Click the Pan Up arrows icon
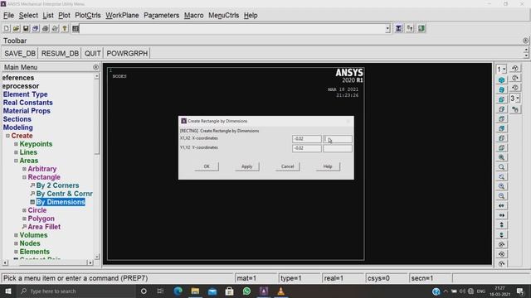Screen dimensions: 531x298 [x=501, y=225]
